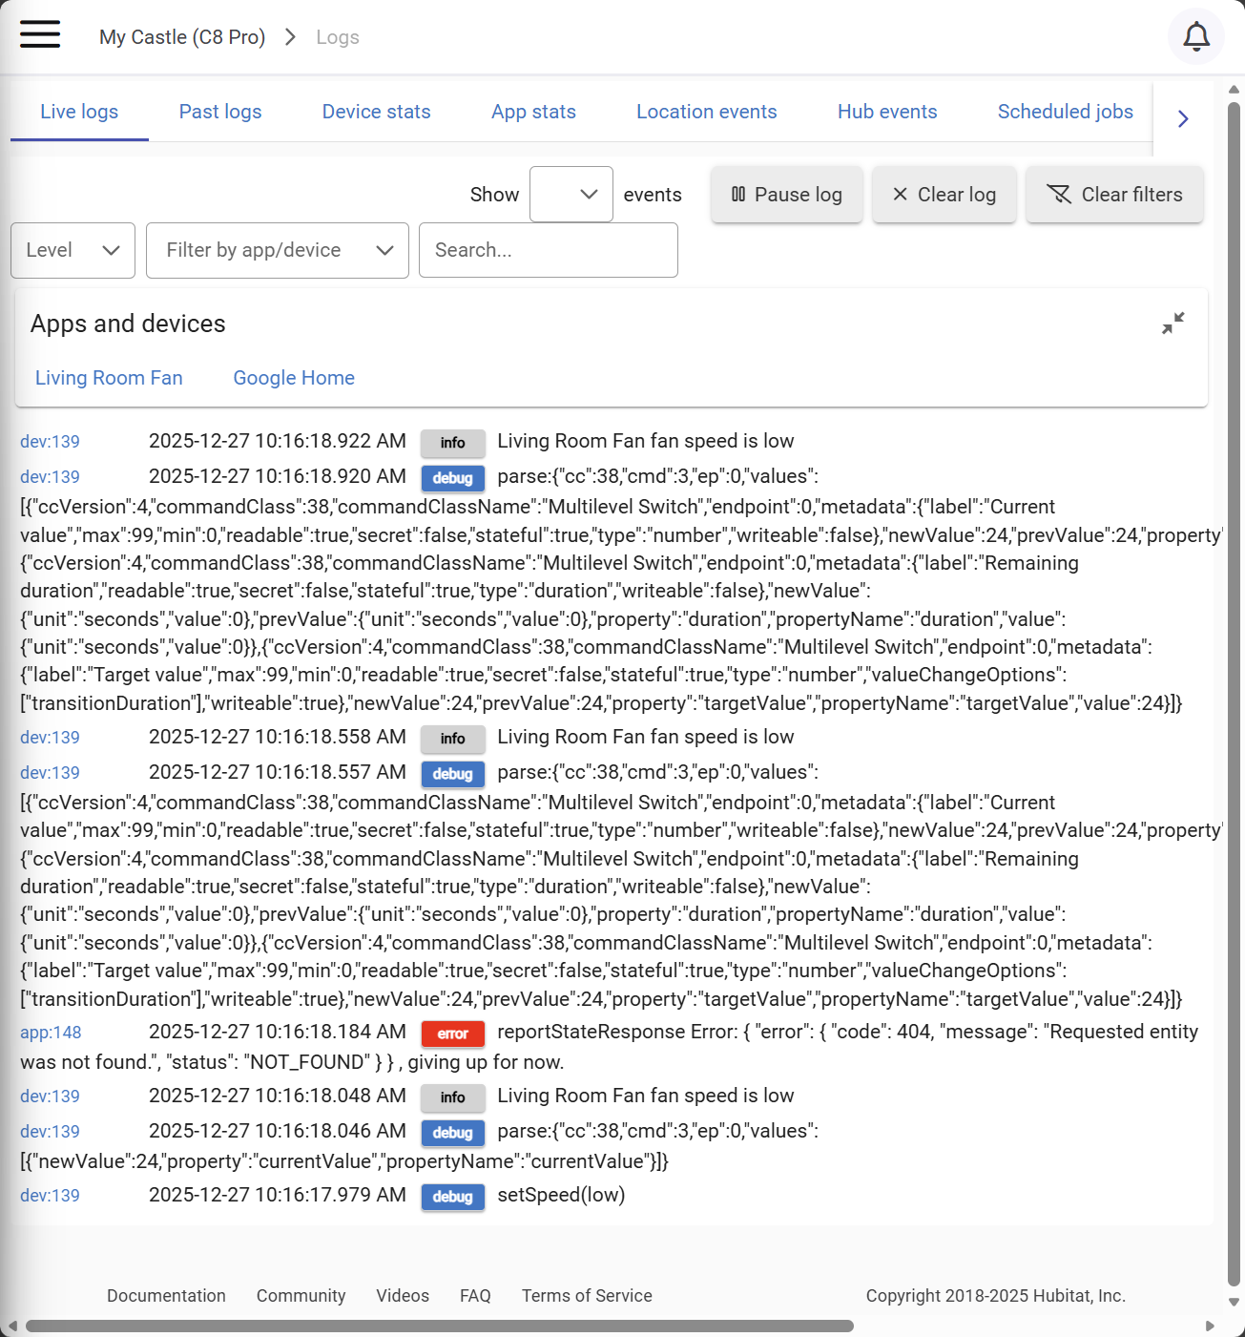Pause the live log
The height and width of the screenshot is (1337, 1245).
(786, 195)
